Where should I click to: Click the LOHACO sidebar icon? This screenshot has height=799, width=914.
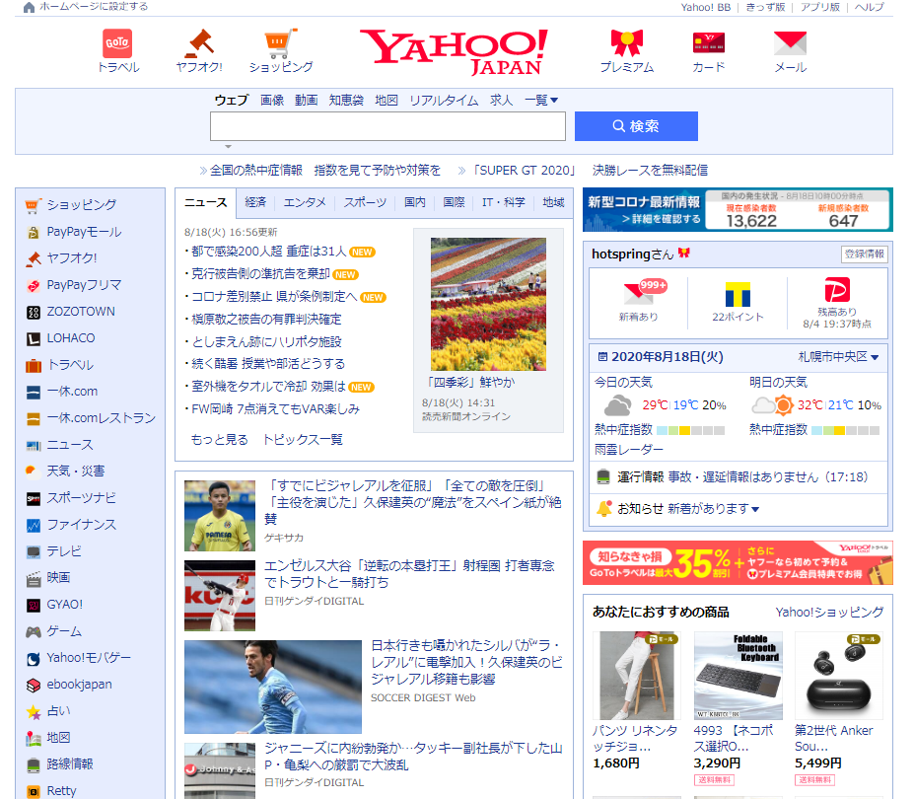(34, 338)
